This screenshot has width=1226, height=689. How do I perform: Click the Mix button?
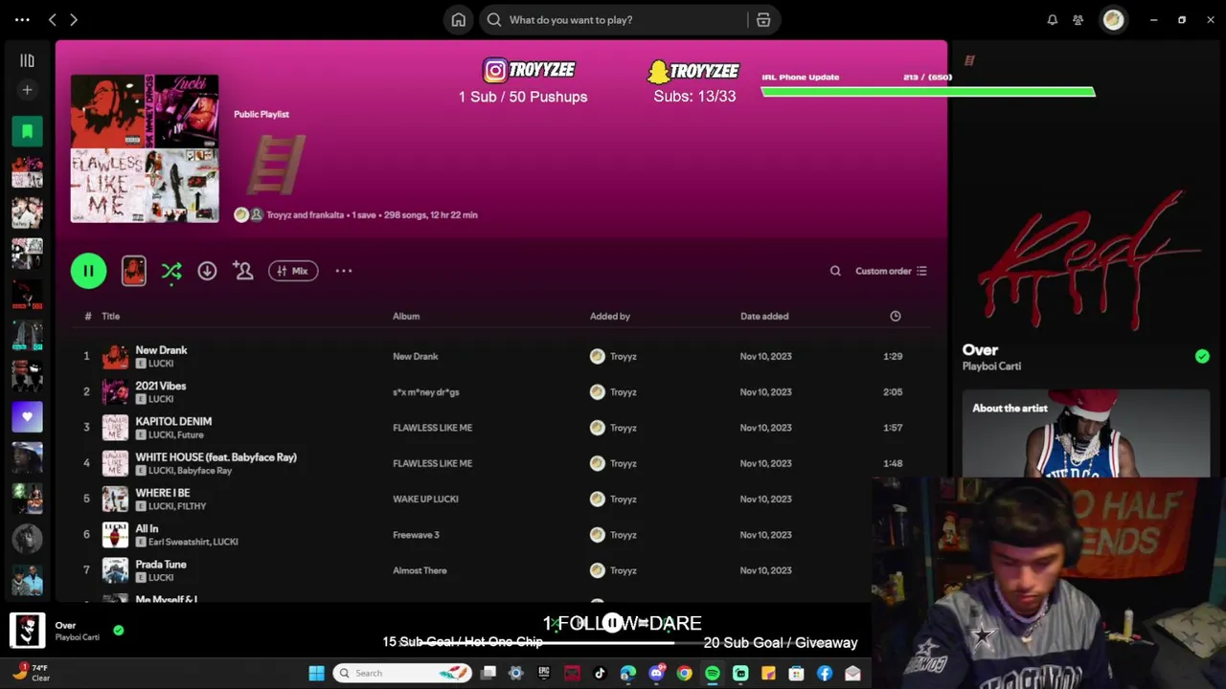[x=293, y=271]
